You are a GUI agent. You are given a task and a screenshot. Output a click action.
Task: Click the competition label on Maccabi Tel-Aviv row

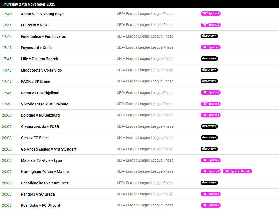(145, 160)
